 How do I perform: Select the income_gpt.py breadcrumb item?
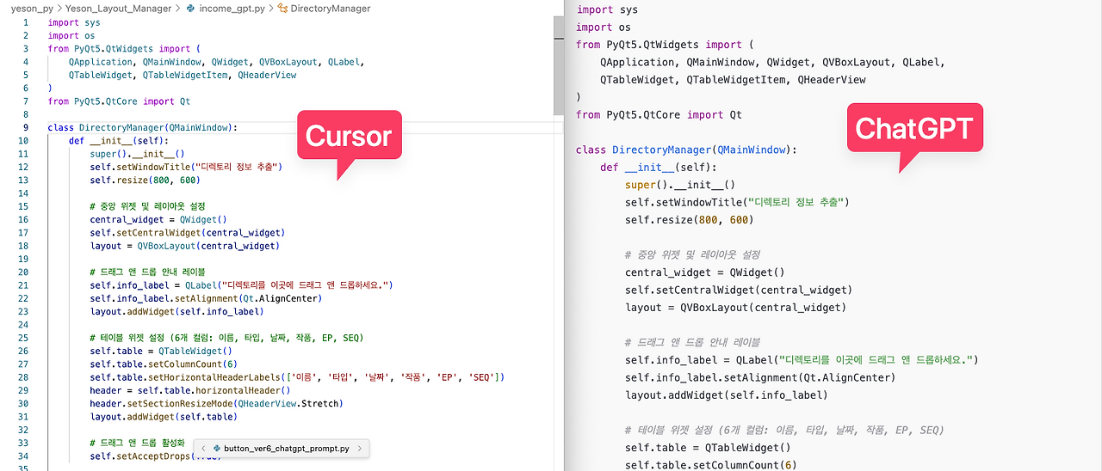[232, 9]
